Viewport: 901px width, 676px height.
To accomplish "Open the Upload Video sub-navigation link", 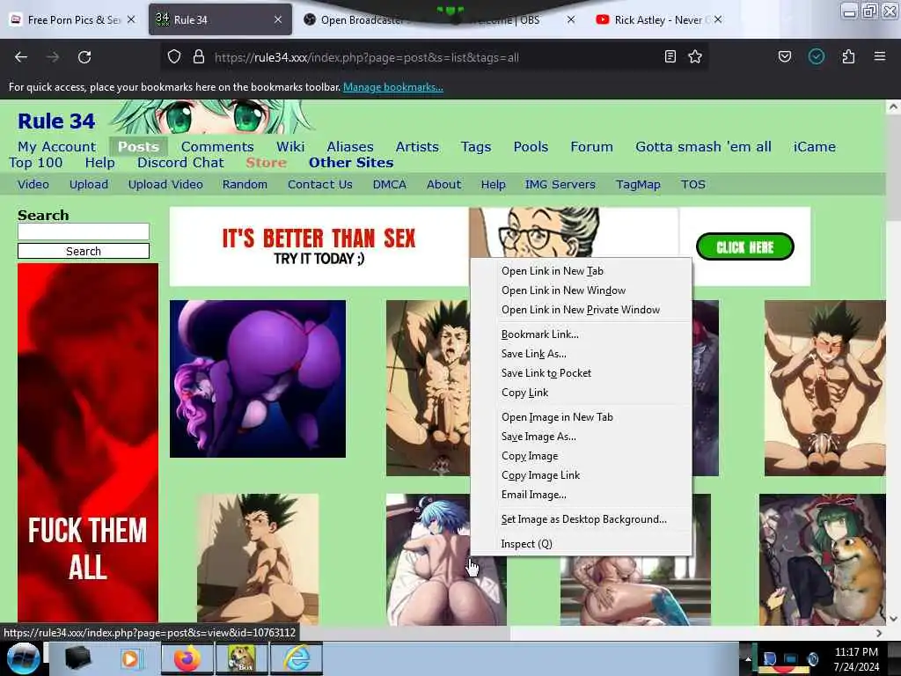I will click(x=165, y=185).
